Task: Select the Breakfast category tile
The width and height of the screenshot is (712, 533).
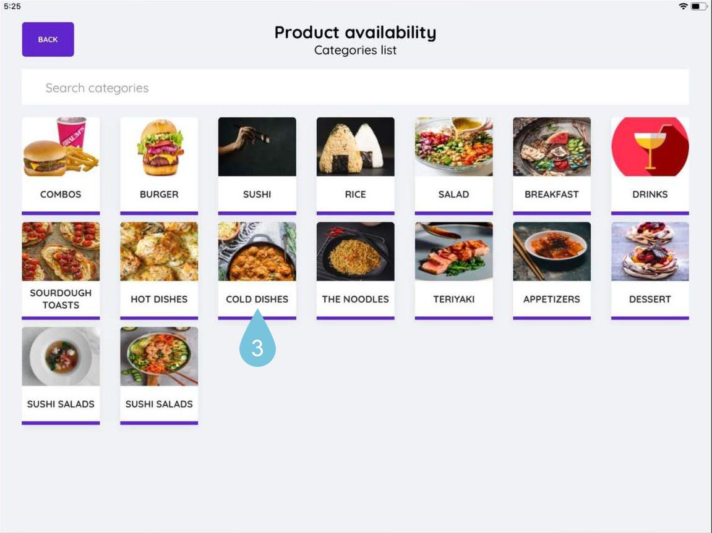Action: (x=552, y=166)
